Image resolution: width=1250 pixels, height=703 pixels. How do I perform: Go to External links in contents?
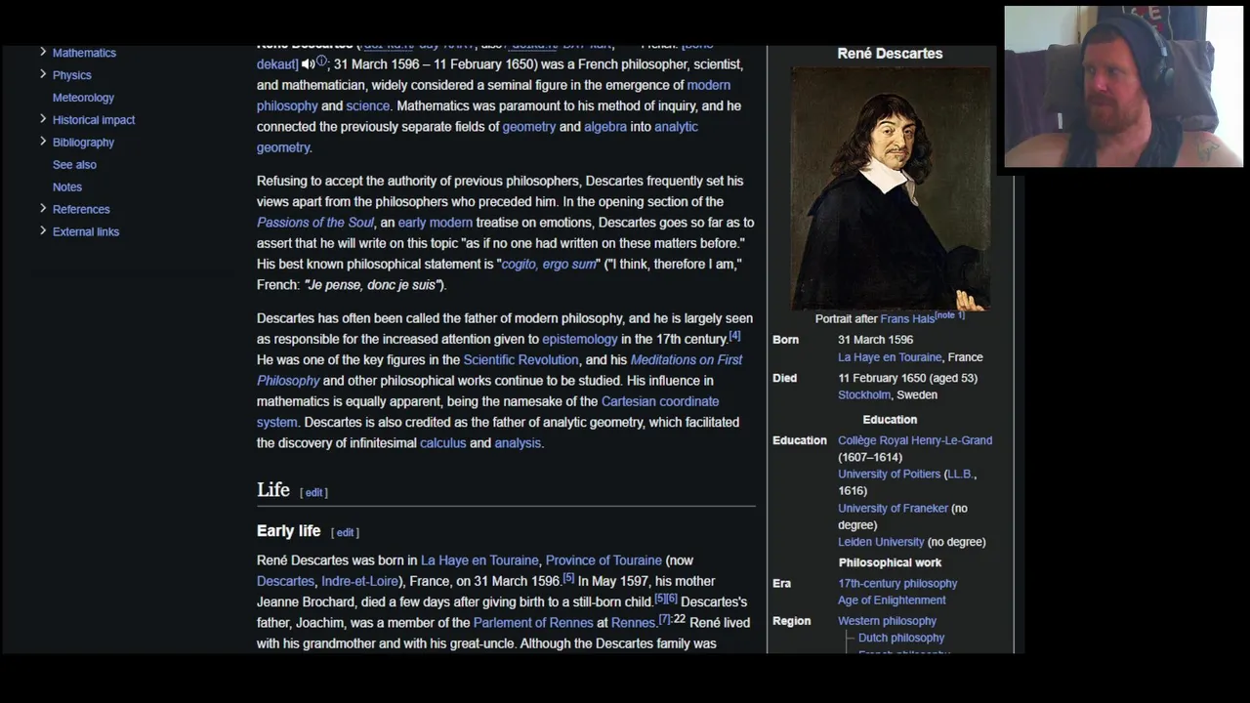point(86,232)
